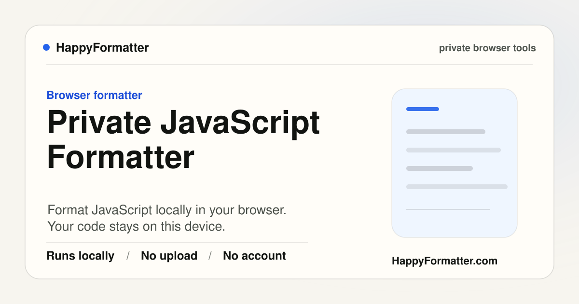The image size is (579, 304).
Task: Click "Your code stays on this device." line
Action: point(136,226)
